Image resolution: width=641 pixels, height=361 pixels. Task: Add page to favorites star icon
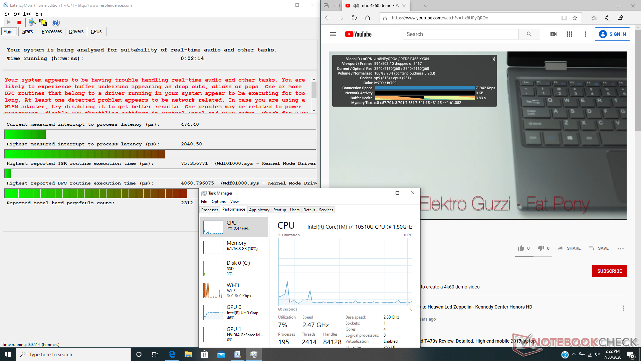575,18
